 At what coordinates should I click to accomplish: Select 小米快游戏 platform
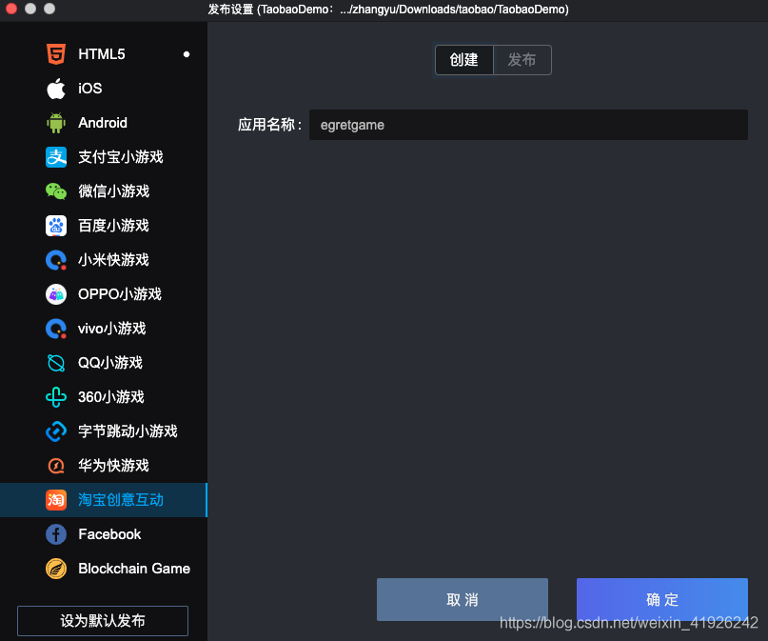click(104, 260)
